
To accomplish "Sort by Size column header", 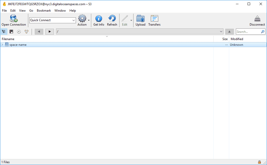I will click(x=221, y=39).
